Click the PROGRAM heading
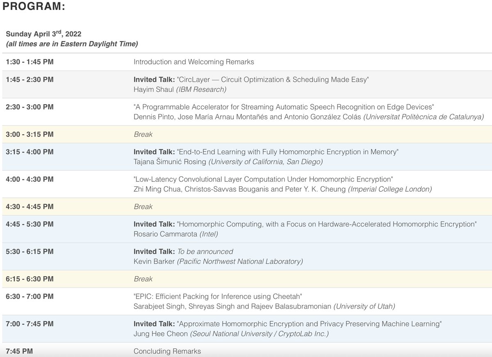This screenshot has height=357, width=492. click(34, 7)
